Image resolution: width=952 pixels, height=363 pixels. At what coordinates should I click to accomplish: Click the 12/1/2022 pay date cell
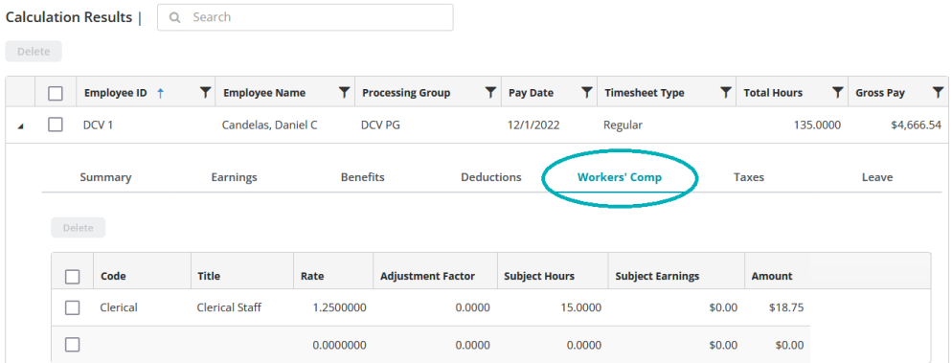pos(533,125)
